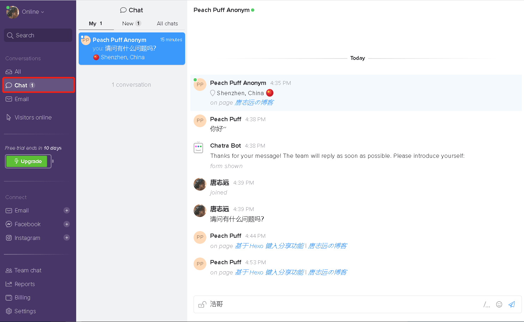The width and height of the screenshot is (524, 322).
Task: Open the All conversations view
Action: [38, 72]
